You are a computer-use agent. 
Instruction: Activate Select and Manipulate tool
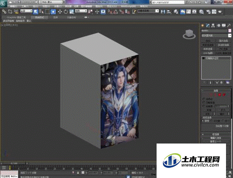point(97,12)
